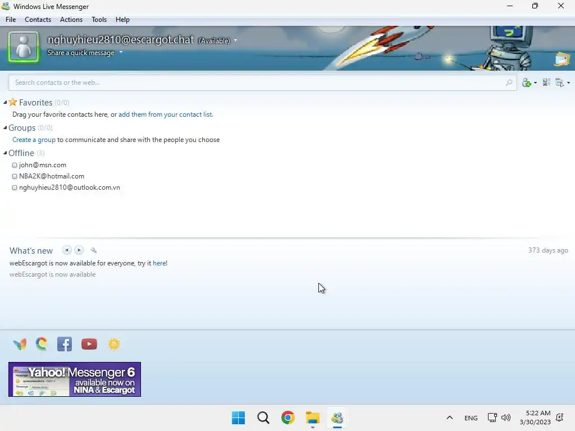
Task: Open the second bottom shortcut icon
Action: click(x=42, y=344)
